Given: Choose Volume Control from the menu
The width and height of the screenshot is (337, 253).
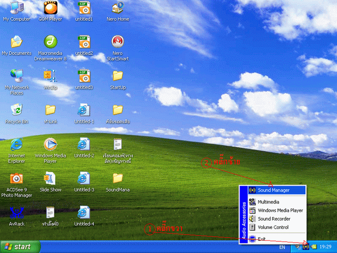Looking at the screenshot, I should pos(277,227).
